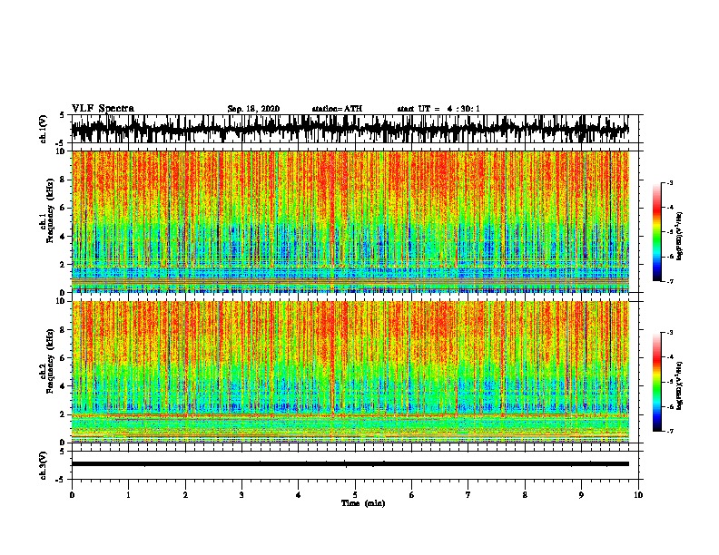The image size is (719, 555).
Task: Click the ch.1 spectrogram color scale bar
Action: point(657,232)
